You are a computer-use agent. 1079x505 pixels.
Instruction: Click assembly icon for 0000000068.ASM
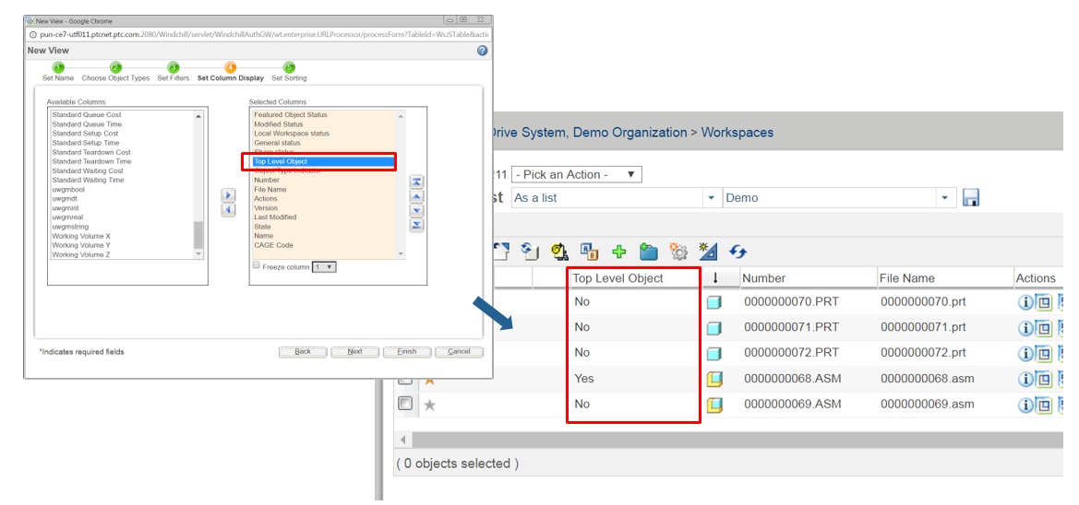pyautogui.click(x=714, y=379)
